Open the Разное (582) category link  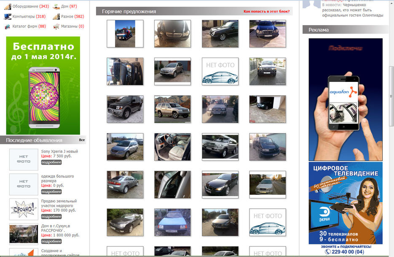72,16
